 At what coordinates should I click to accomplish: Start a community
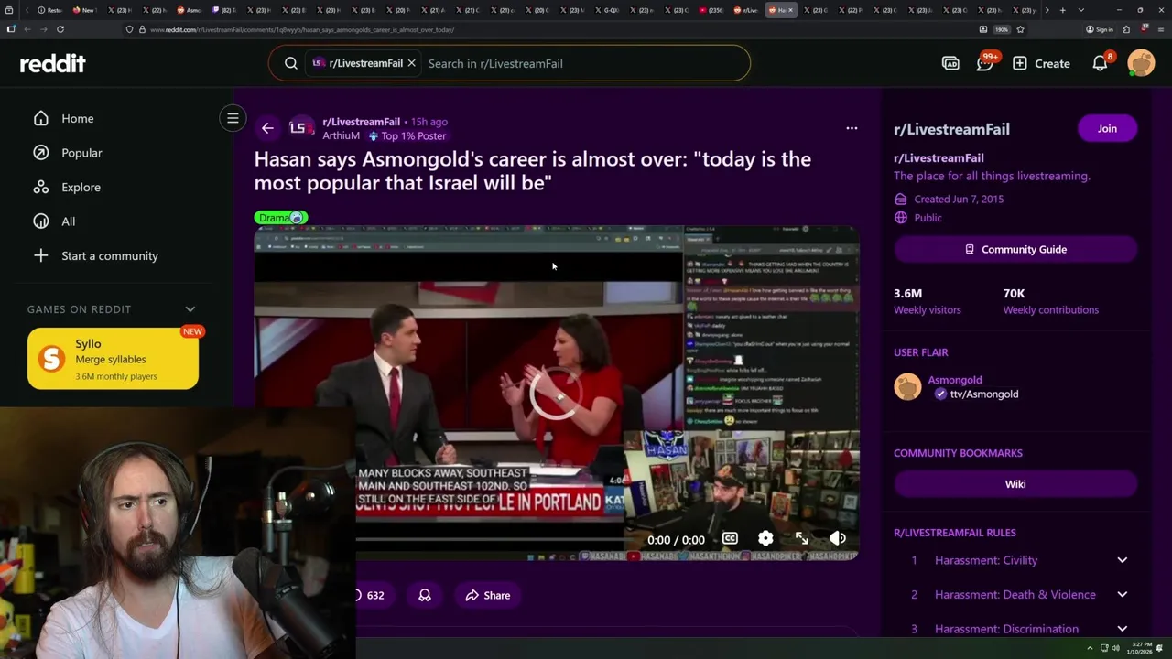pos(95,255)
